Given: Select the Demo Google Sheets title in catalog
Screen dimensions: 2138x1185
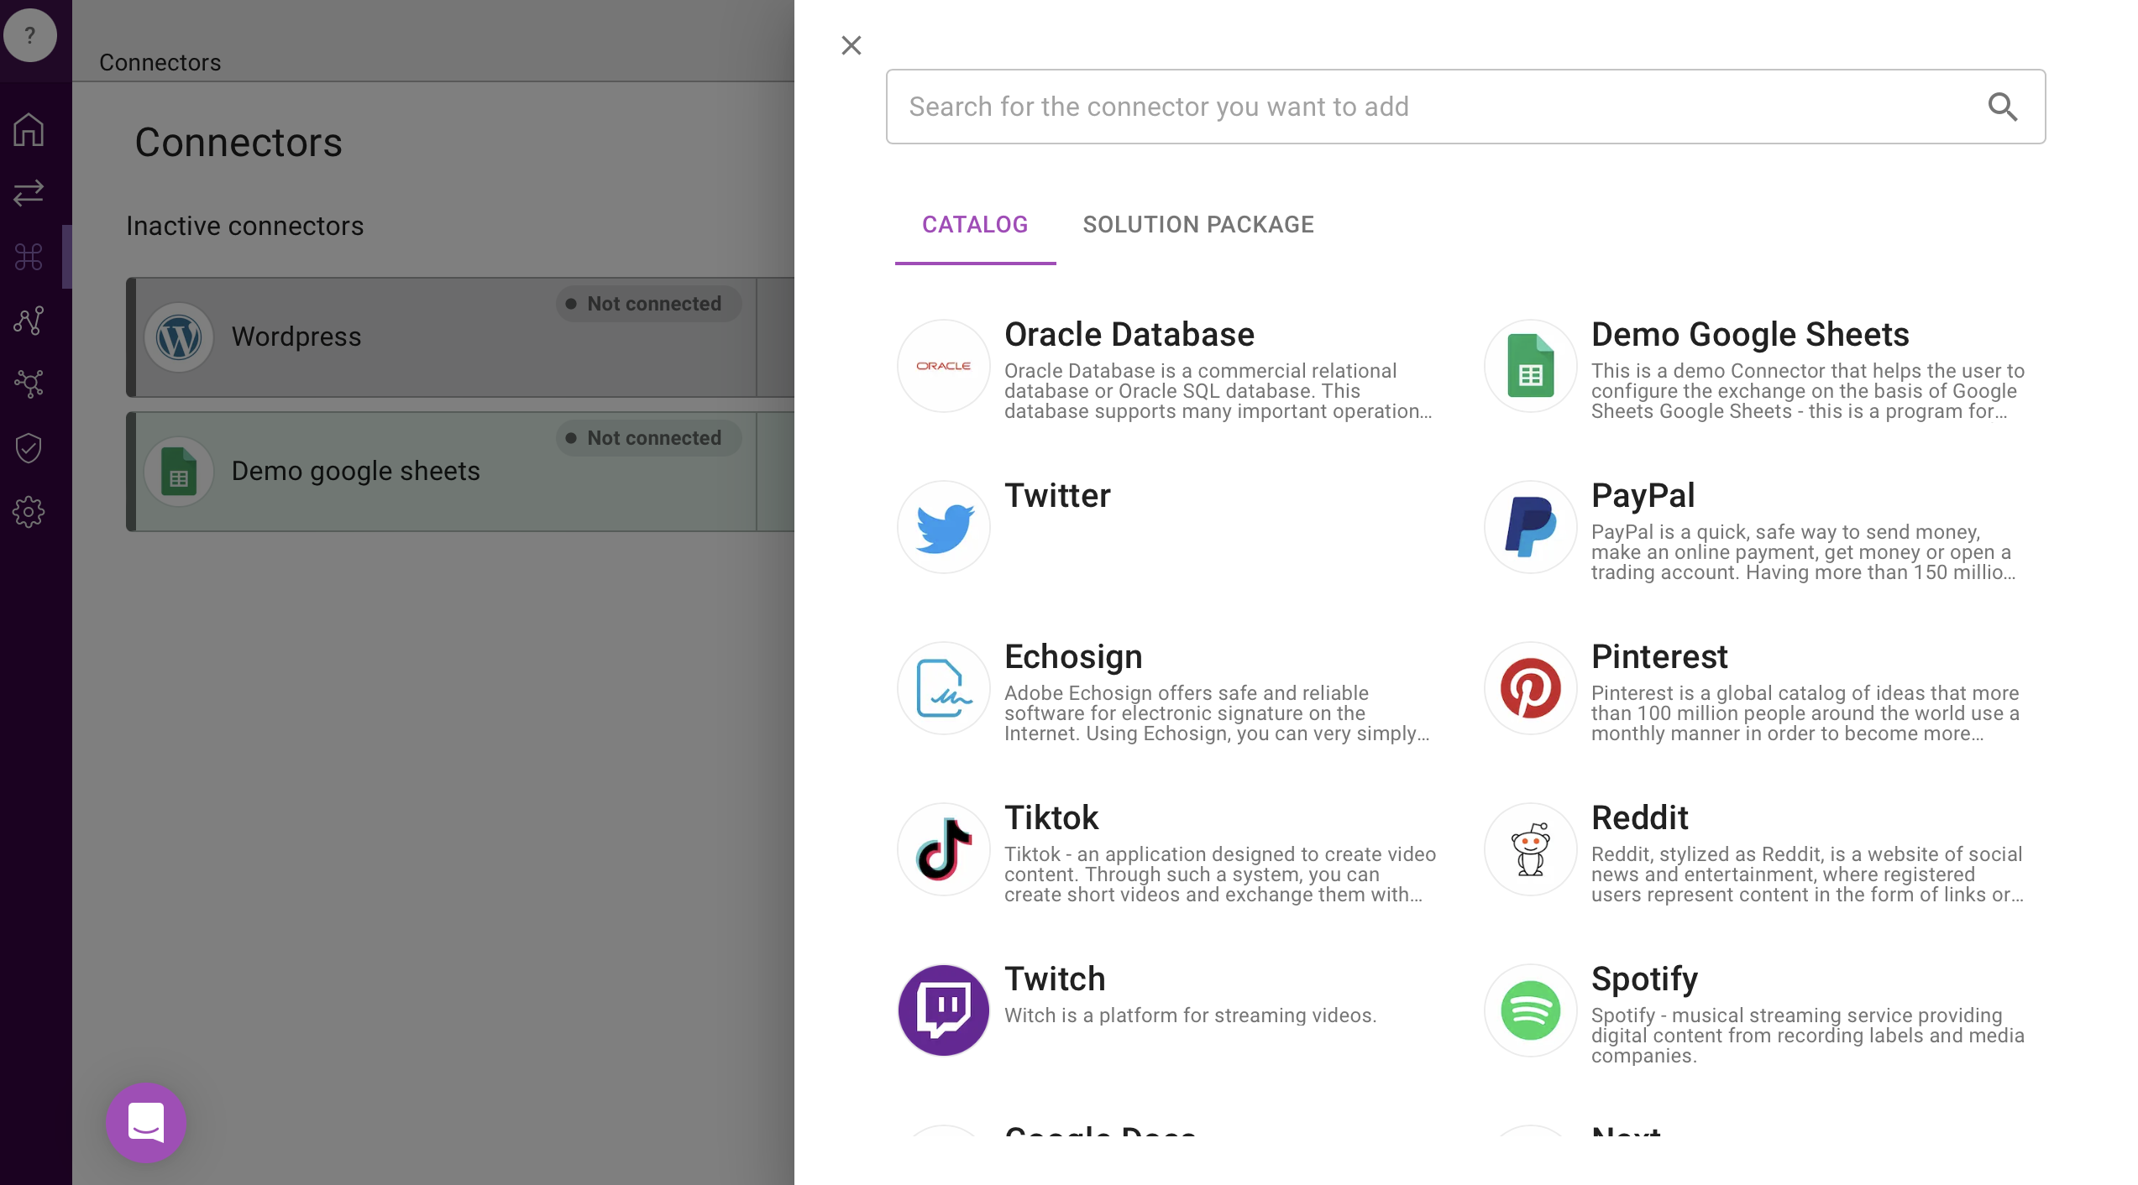Looking at the screenshot, I should tap(1750, 334).
